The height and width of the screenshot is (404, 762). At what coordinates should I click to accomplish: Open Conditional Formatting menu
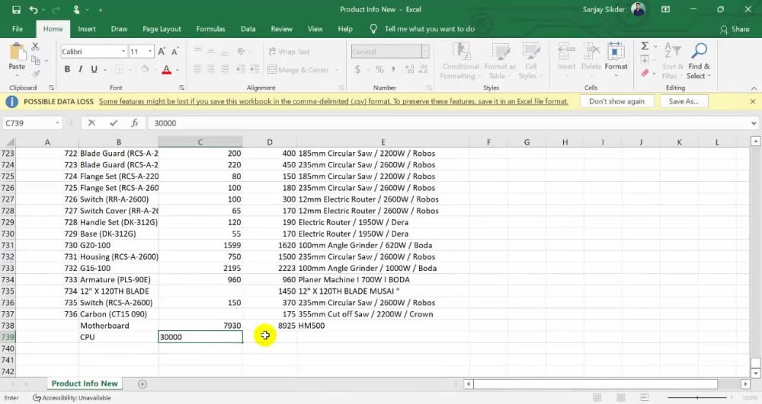click(459, 61)
